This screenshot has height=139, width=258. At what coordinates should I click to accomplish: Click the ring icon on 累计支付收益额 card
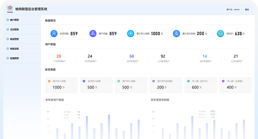click(x=154, y=81)
